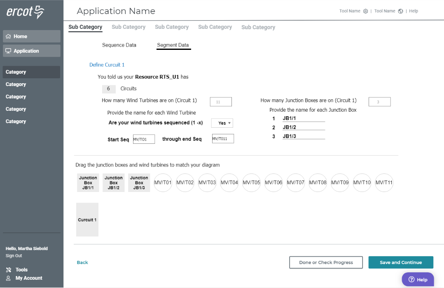The image size is (444, 288).
Task: Select the MV/T01 wind turbine circle
Action: pos(163,183)
